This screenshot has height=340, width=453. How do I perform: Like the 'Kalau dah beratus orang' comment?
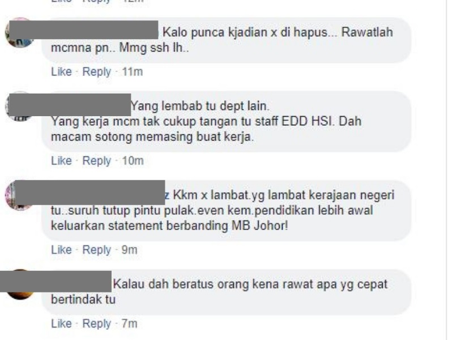coord(61,324)
